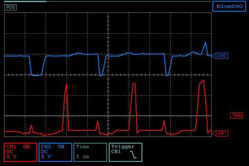Click the CH1 DC coupling text

(10, 152)
